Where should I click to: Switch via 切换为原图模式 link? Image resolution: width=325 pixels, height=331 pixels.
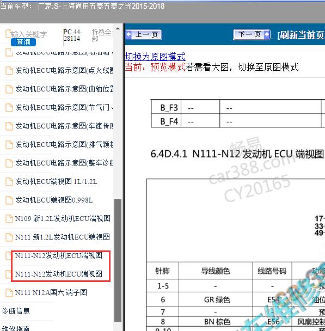[x=155, y=57]
